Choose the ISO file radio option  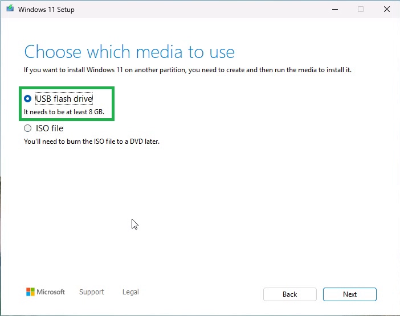[27, 128]
